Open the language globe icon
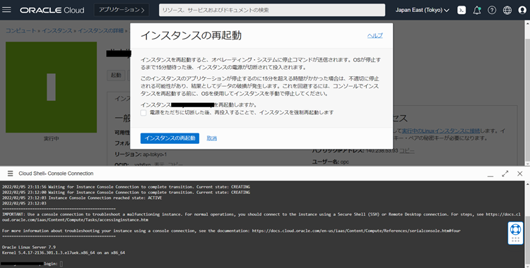The height and width of the screenshot is (268, 530). pos(507,10)
